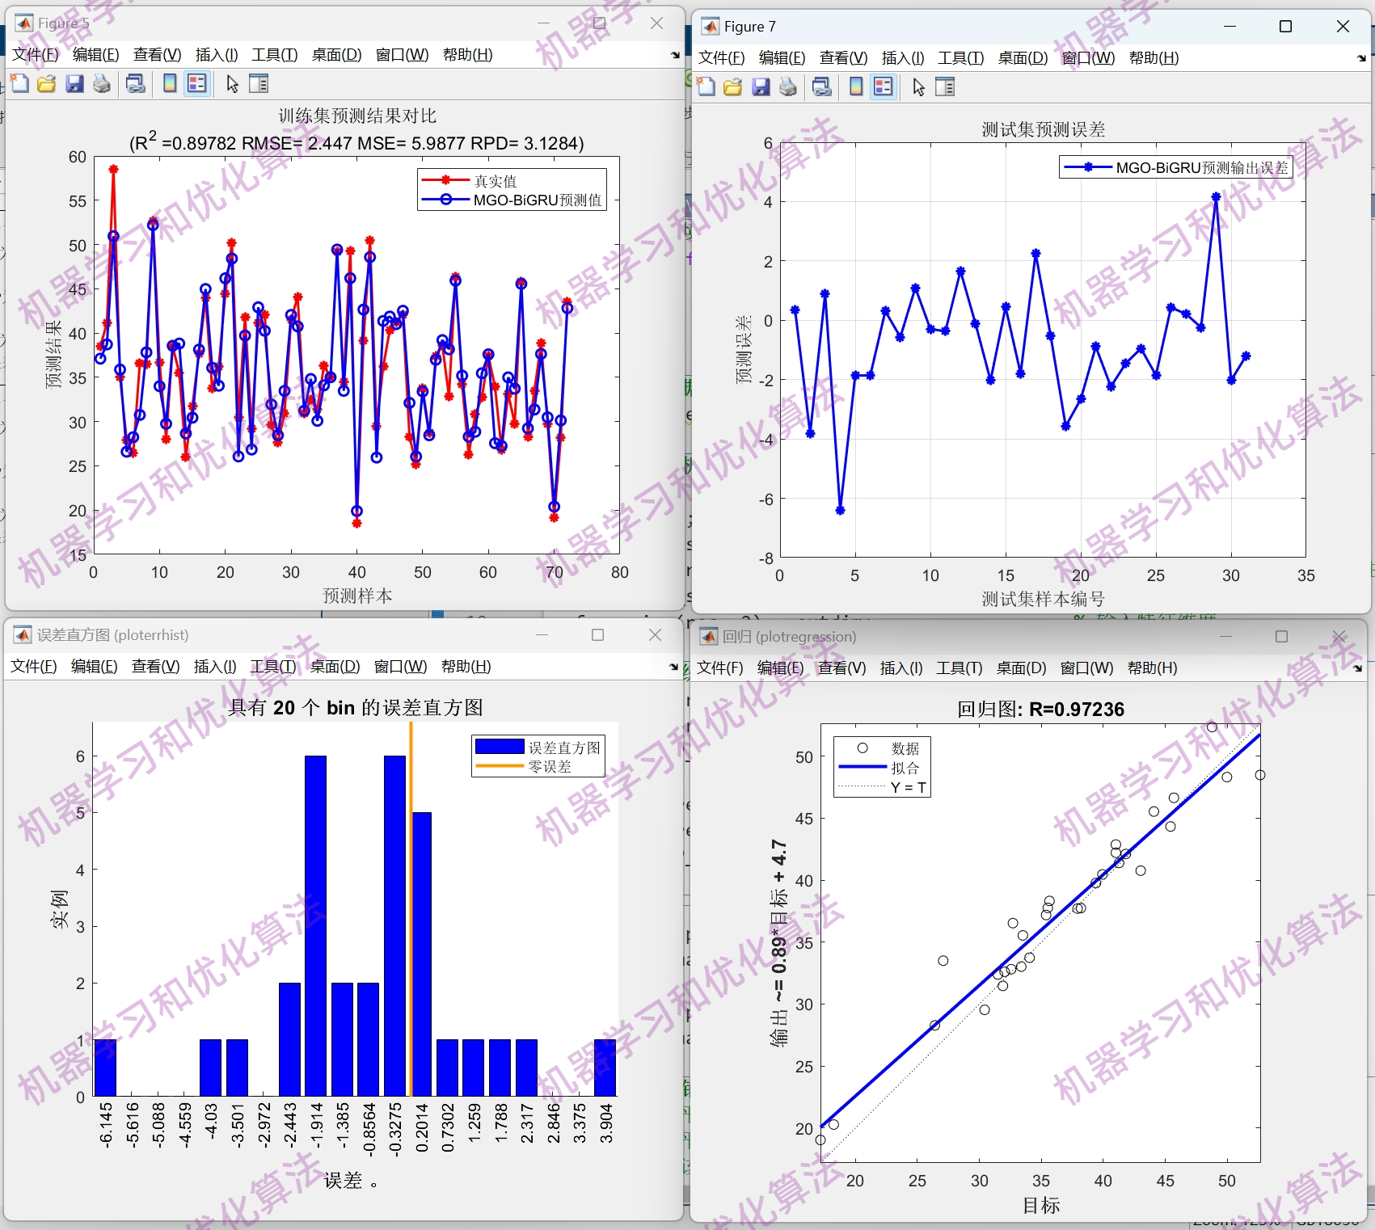The width and height of the screenshot is (1375, 1230).
Task: Open 插入(I) menu in Figure 7
Action: click(903, 58)
